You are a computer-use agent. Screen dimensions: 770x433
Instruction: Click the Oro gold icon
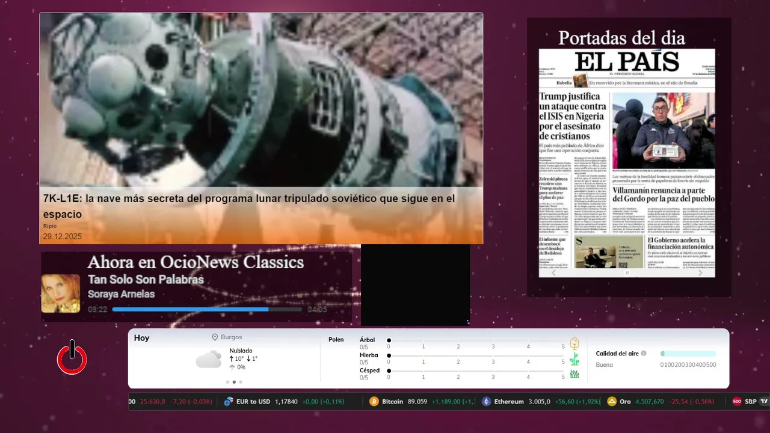(x=612, y=401)
